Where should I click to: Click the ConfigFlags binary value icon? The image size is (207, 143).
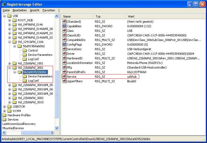click(x=64, y=45)
